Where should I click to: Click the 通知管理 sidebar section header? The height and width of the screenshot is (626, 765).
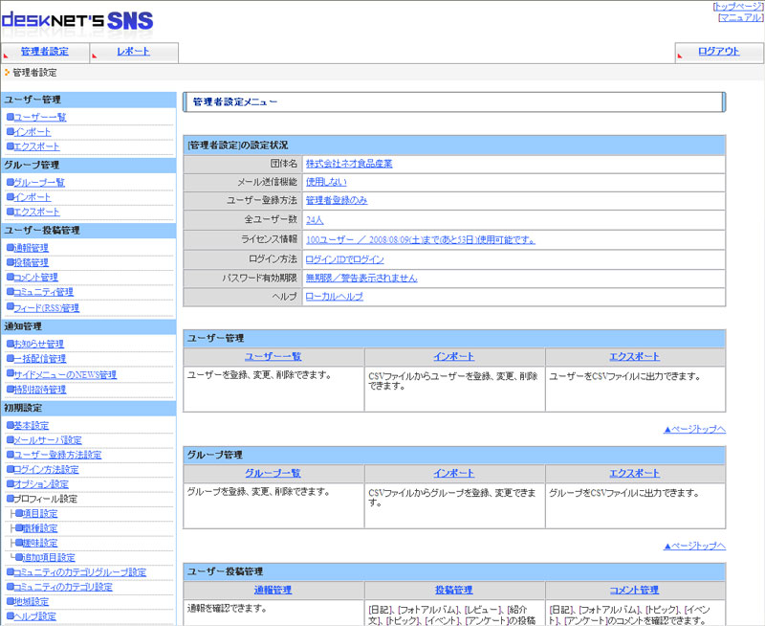pyautogui.click(x=89, y=326)
